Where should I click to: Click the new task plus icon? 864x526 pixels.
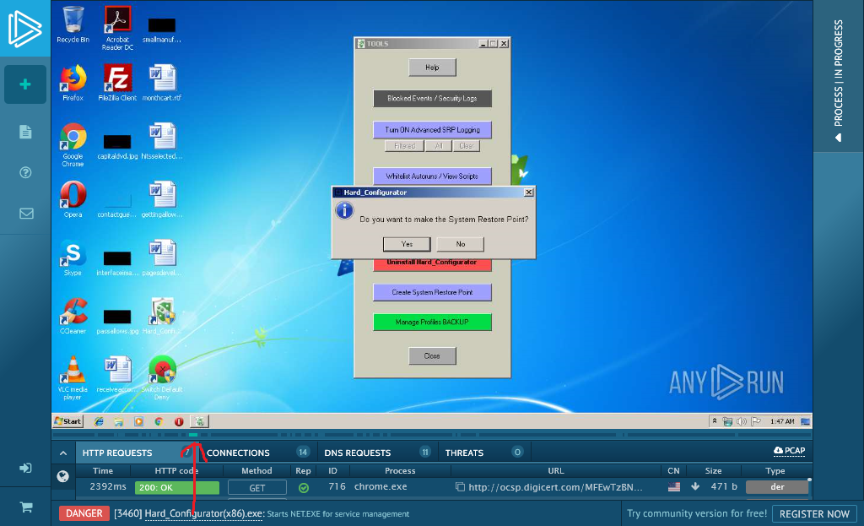coord(25,84)
